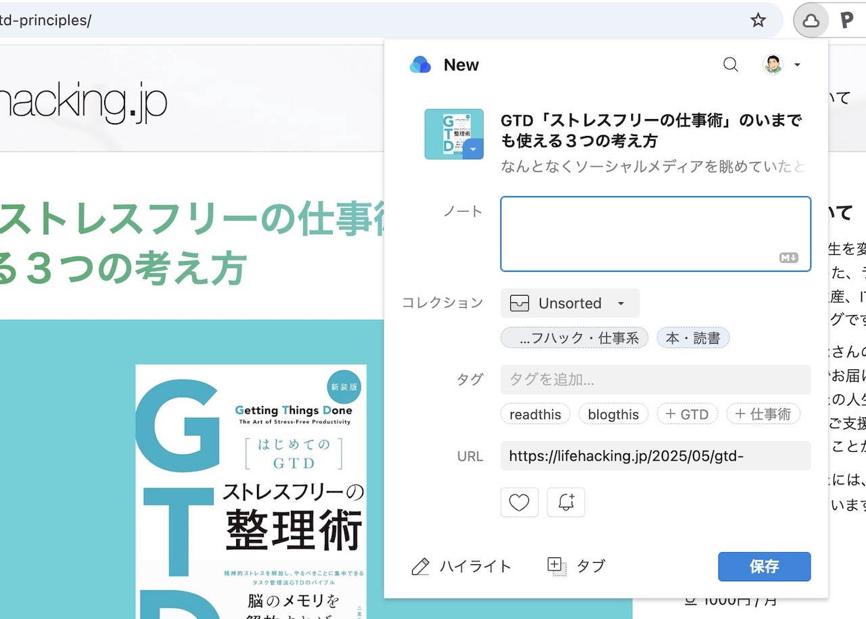866x619 pixels.
Task: Click the green article headline on page
Action: tap(192, 244)
